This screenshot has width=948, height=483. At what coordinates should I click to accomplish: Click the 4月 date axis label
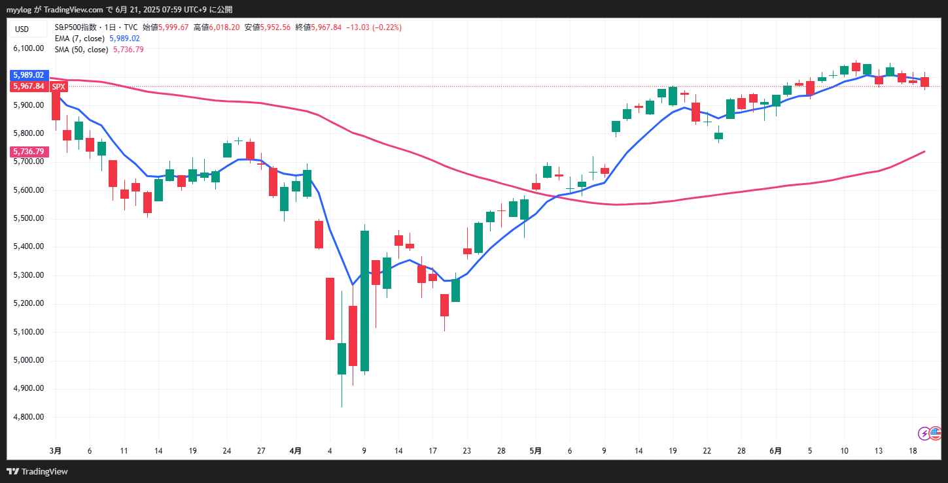click(x=296, y=451)
